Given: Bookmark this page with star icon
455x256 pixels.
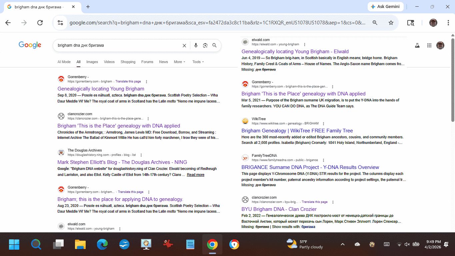Looking at the screenshot, I should tap(391, 23).
